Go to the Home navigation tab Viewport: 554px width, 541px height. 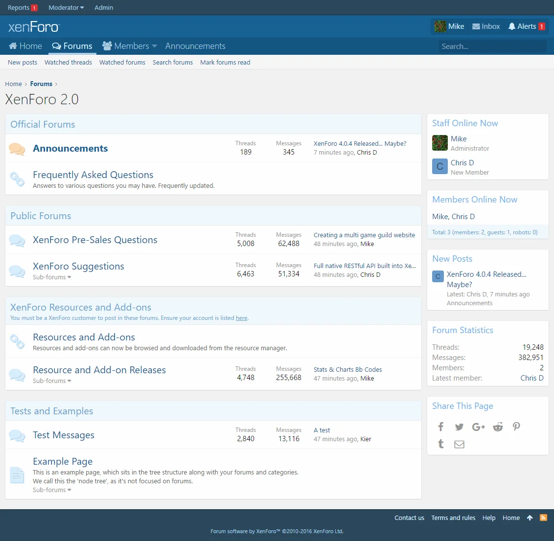click(25, 46)
